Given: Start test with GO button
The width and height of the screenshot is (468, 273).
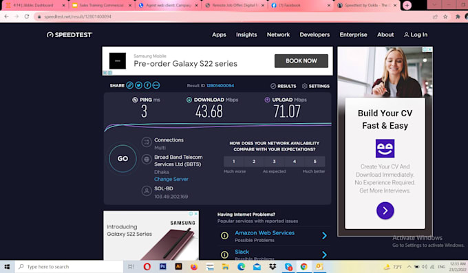Looking at the screenshot, I should click(123, 158).
